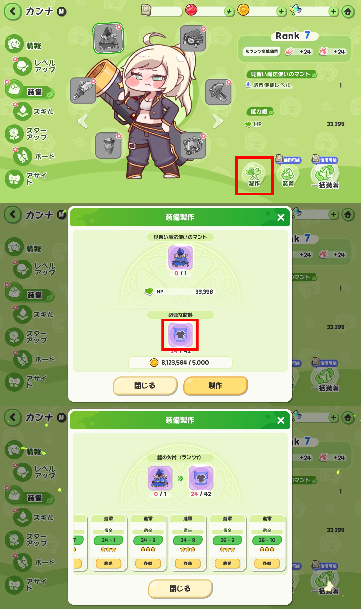The width and height of the screenshot is (361, 609).
Task: Add red candy with its plus button
Action: click(229, 12)
